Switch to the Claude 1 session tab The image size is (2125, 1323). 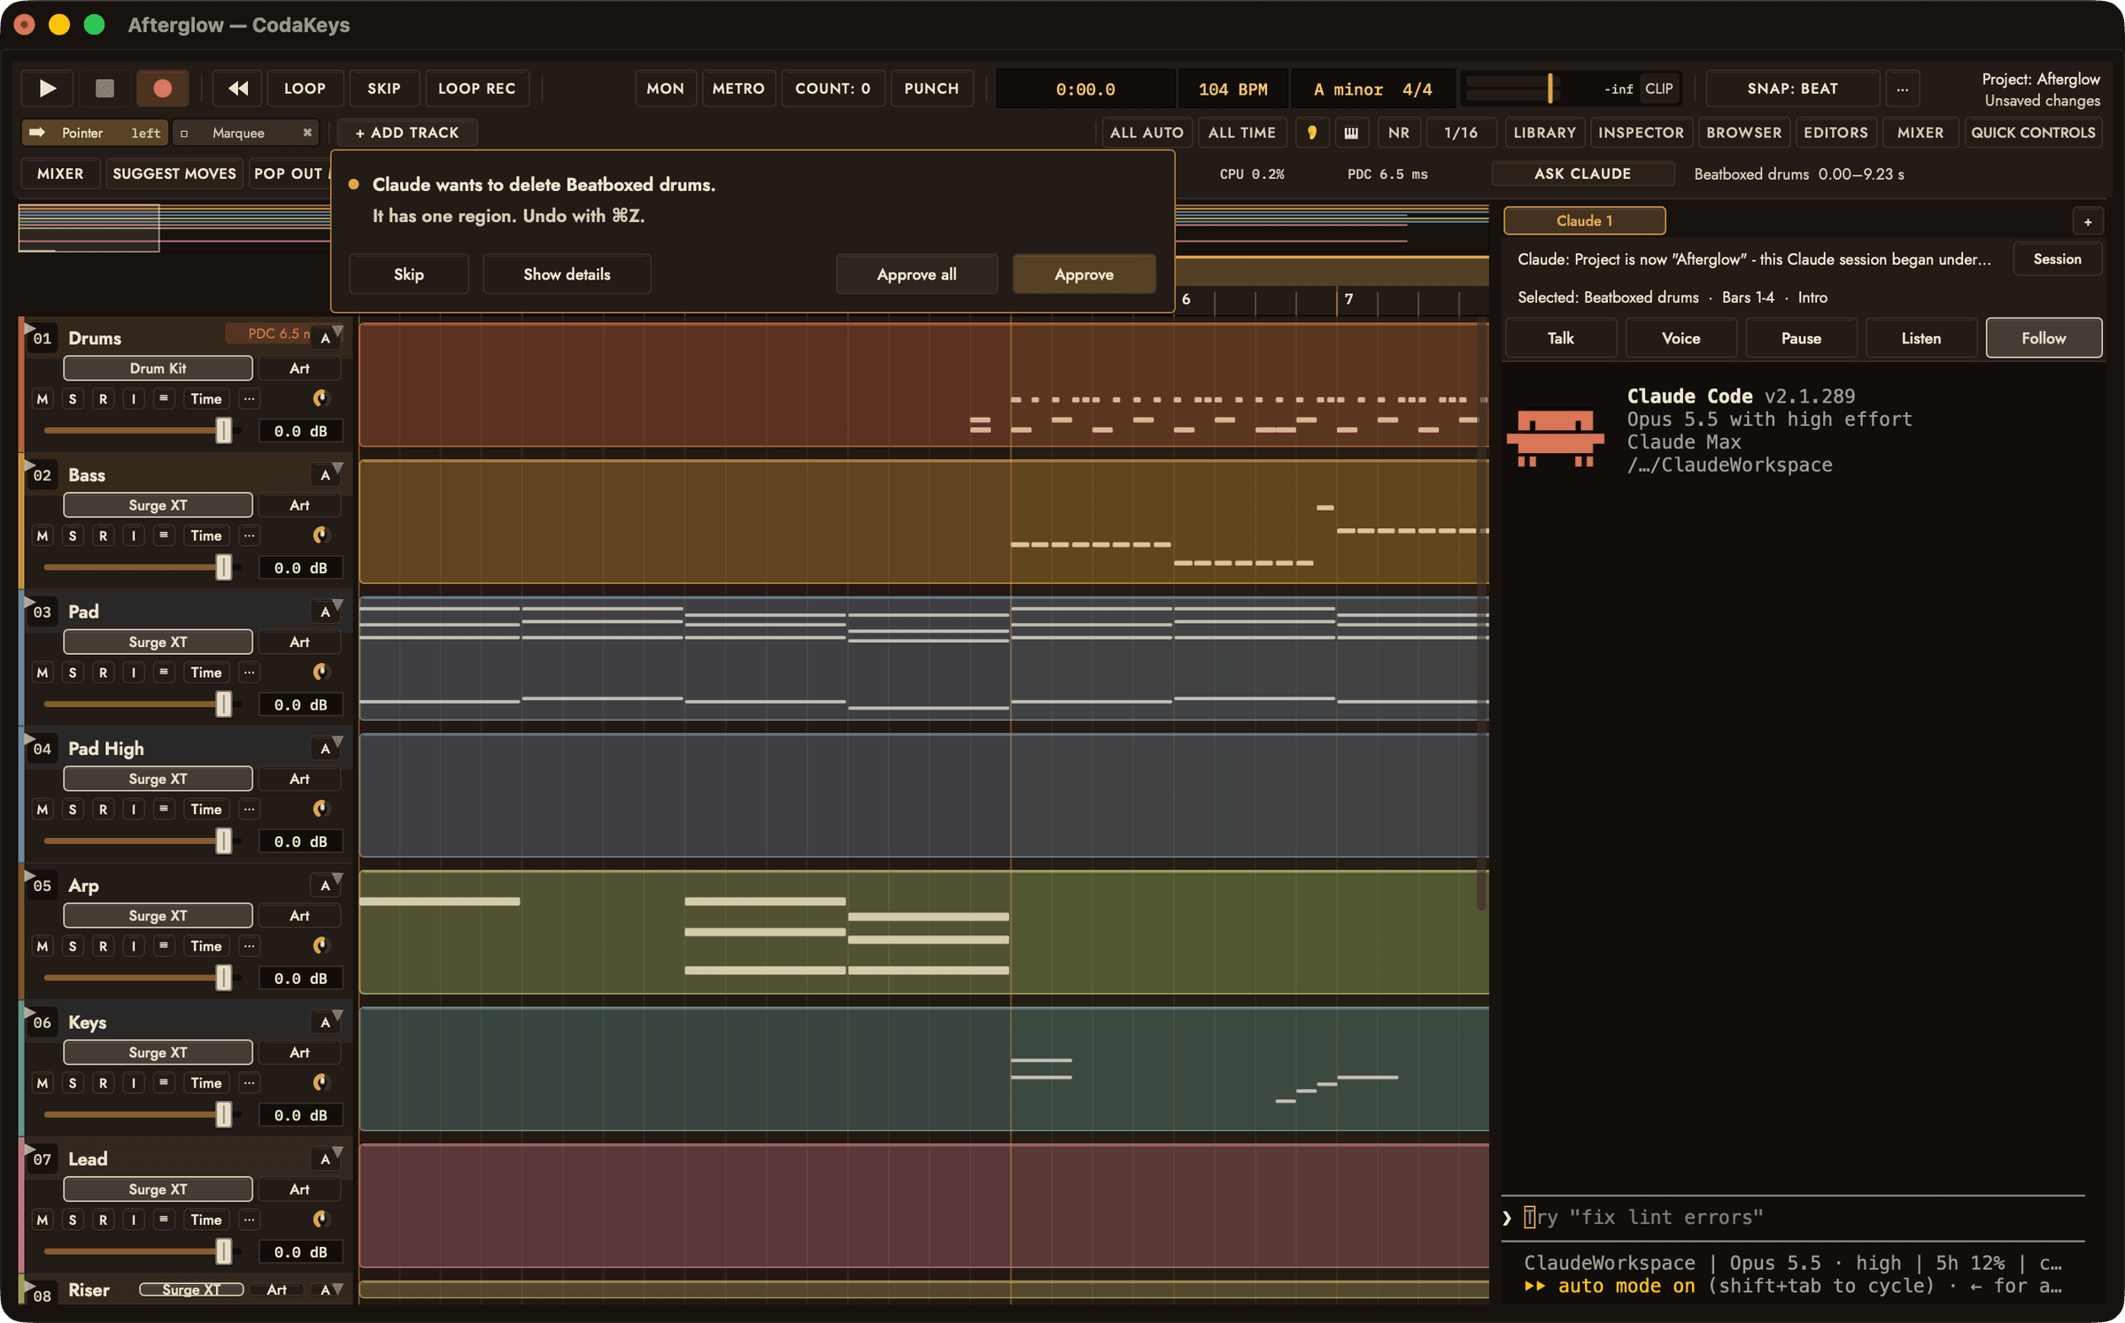click(x=1584, y=220)
